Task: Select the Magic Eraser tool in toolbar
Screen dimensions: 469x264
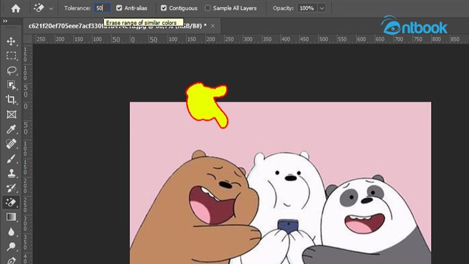Action: tap(11, 202)
